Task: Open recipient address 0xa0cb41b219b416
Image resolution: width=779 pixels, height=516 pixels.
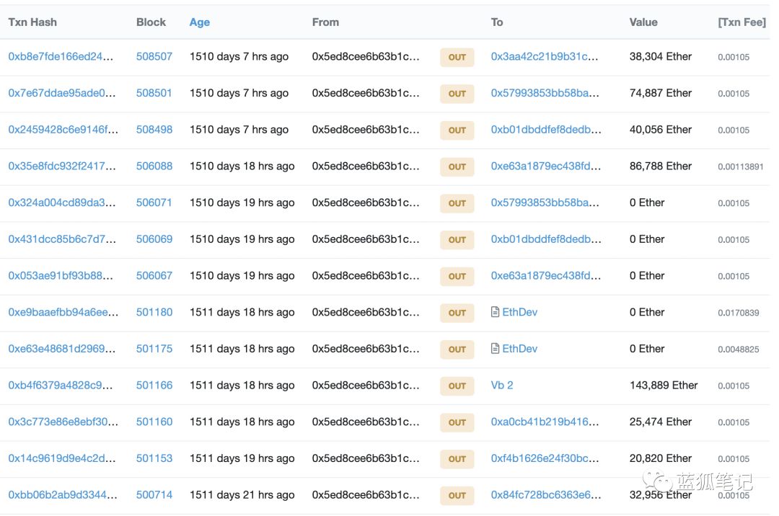Action: point(545,422)
